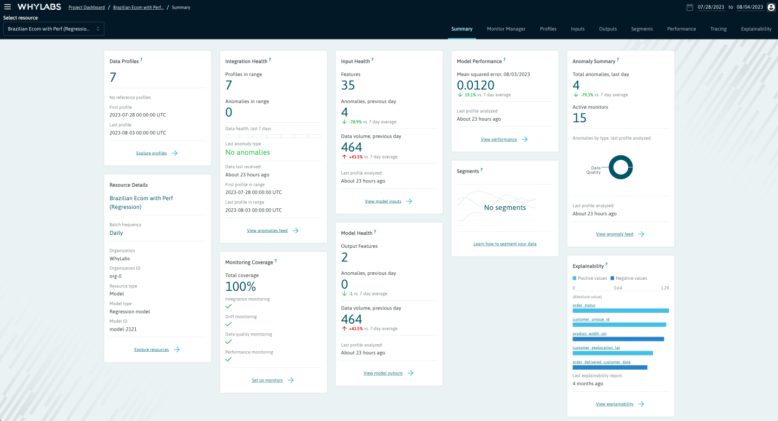
Task: Click the Data Quality donut chart
Action: pyautogui.click(x=621, y=167)
